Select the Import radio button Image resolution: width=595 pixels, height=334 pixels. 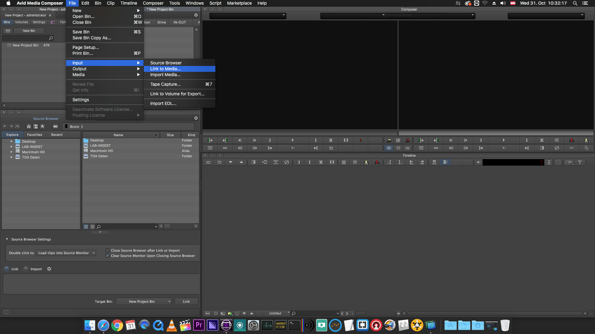tap(26, 269)
